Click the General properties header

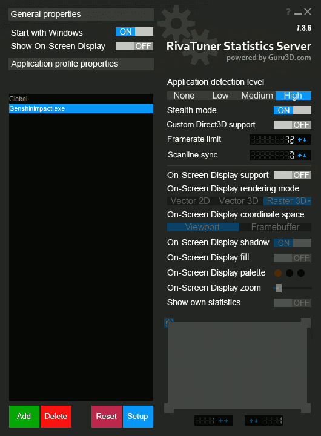tap(81, 15)
